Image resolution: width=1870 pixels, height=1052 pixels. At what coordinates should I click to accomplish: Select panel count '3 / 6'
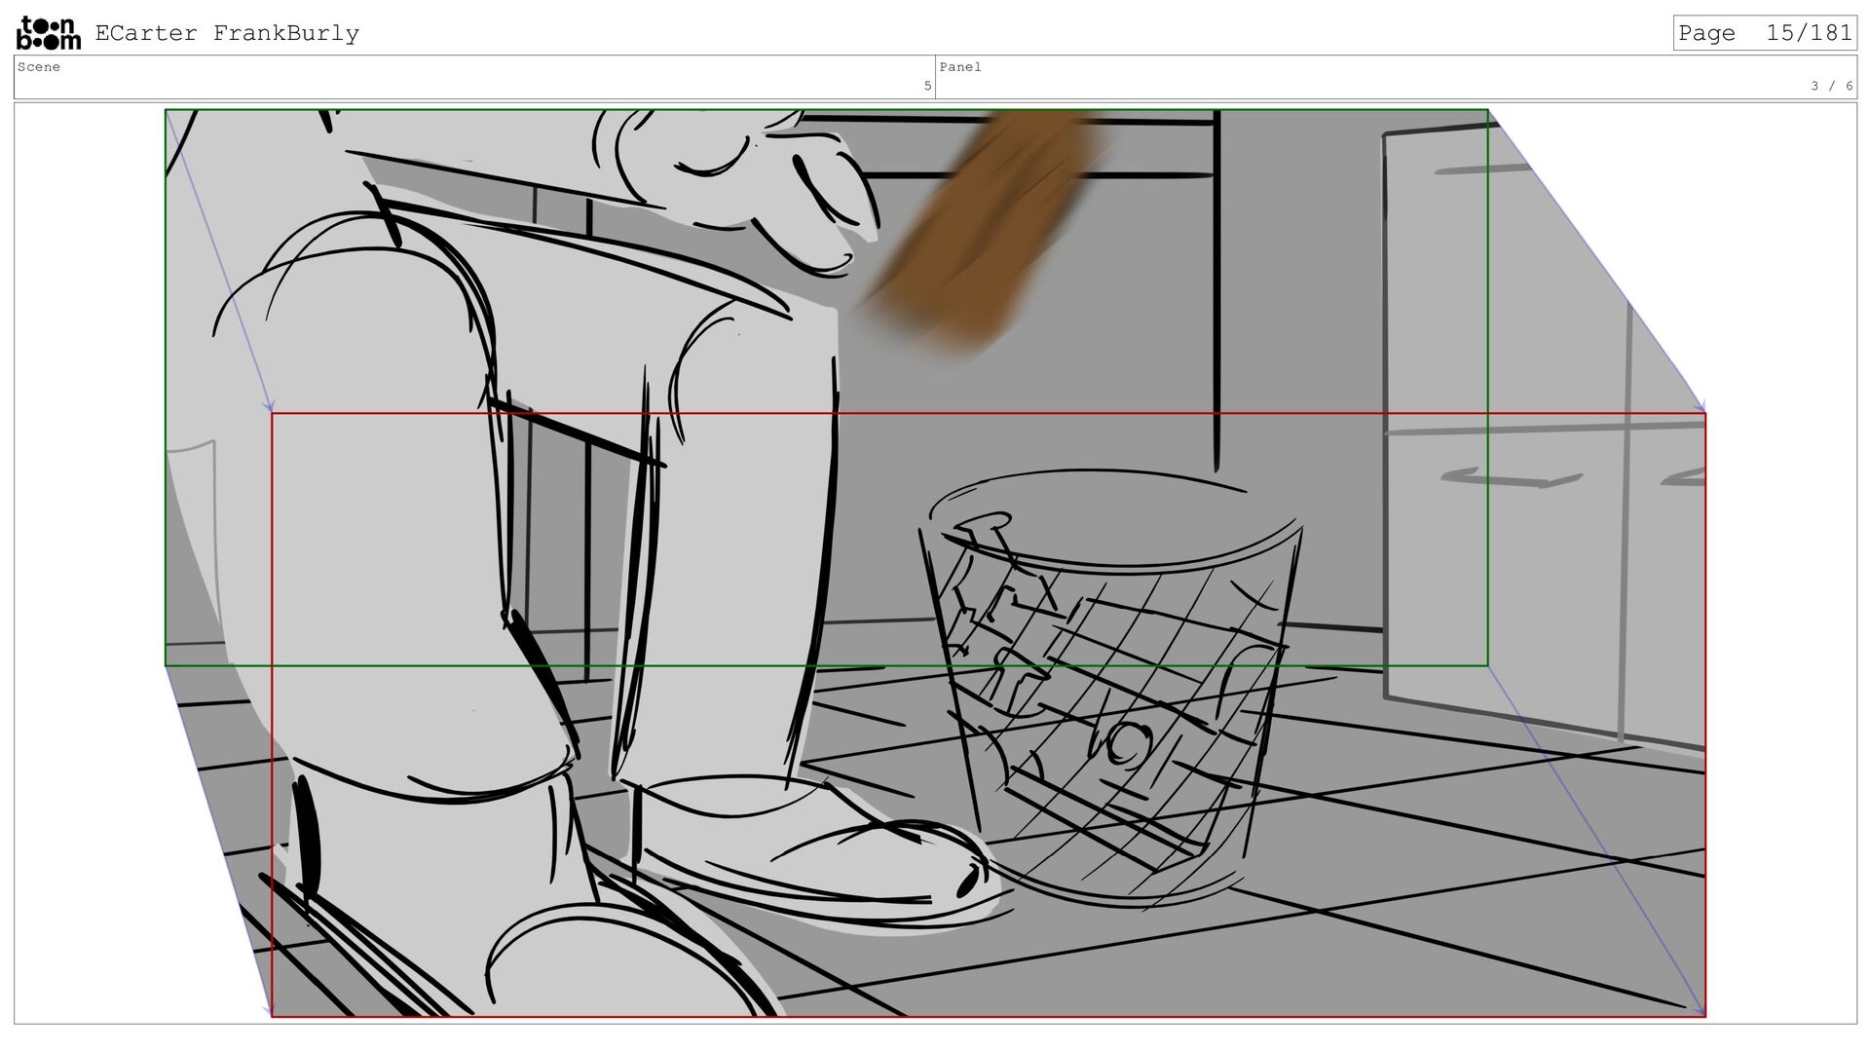click(1832, 86)
